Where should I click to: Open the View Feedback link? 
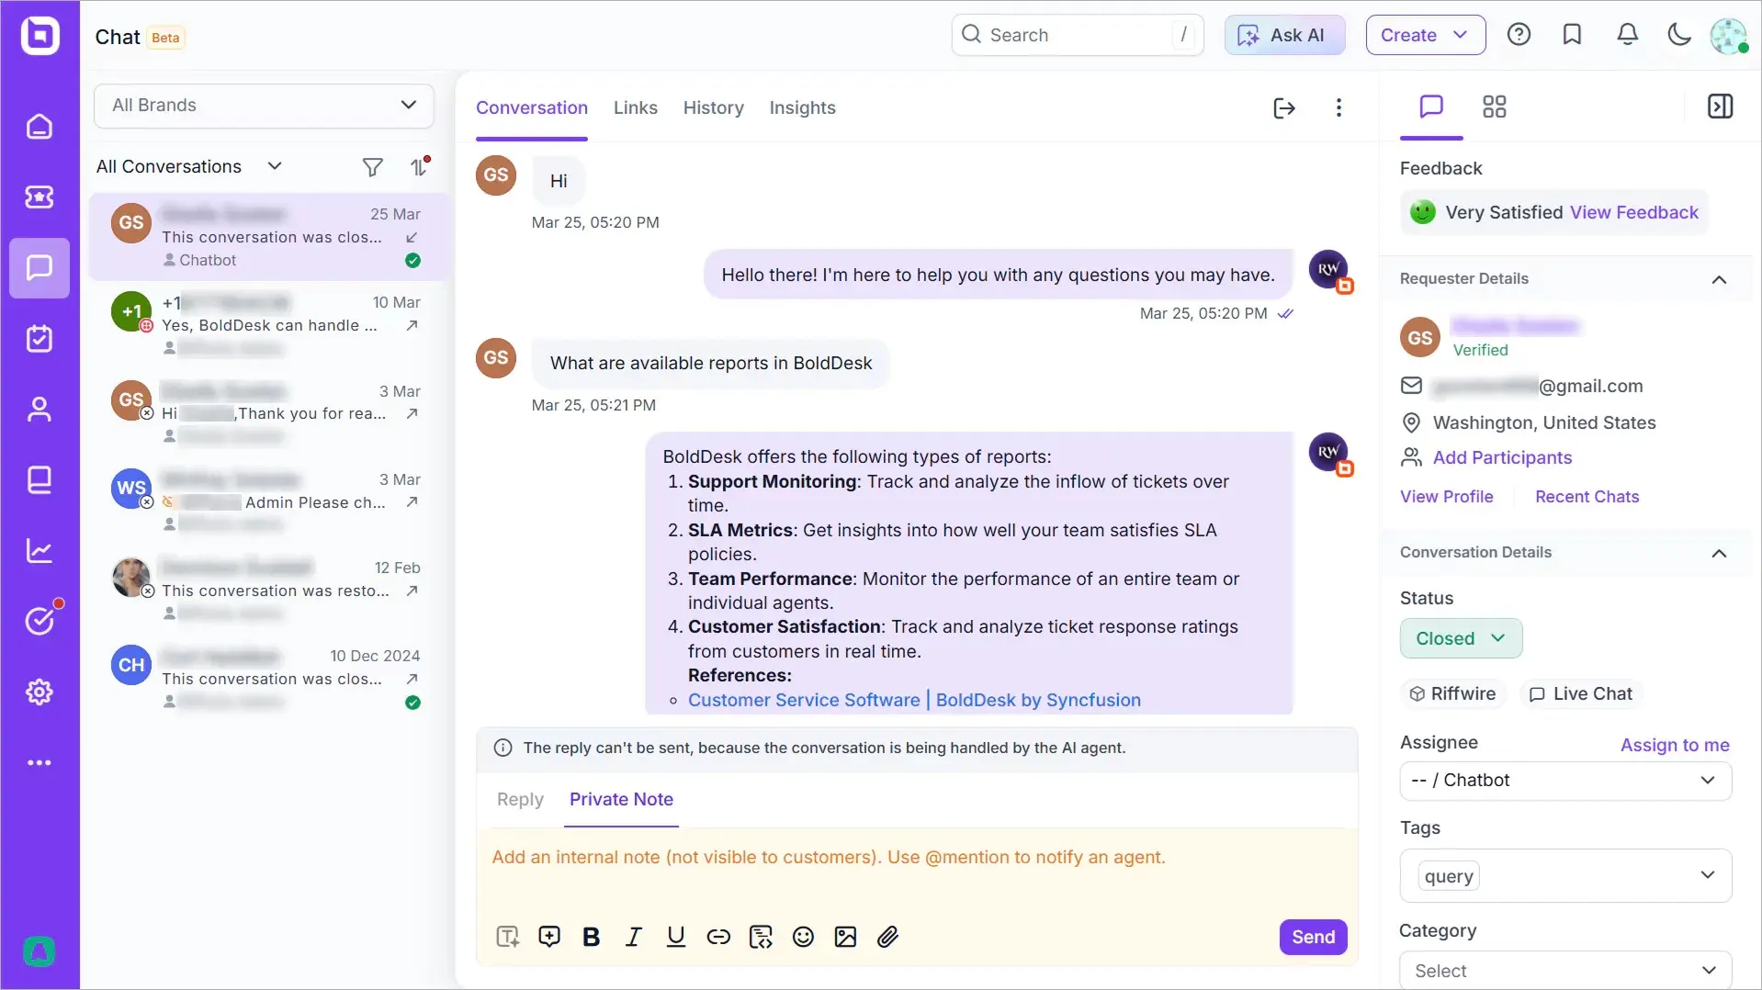point(1633,212)
